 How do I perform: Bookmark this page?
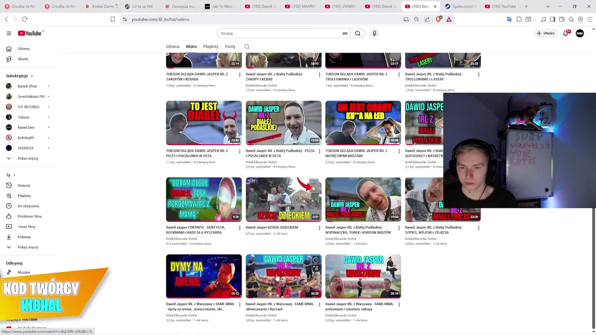click(x=113, y=19)
